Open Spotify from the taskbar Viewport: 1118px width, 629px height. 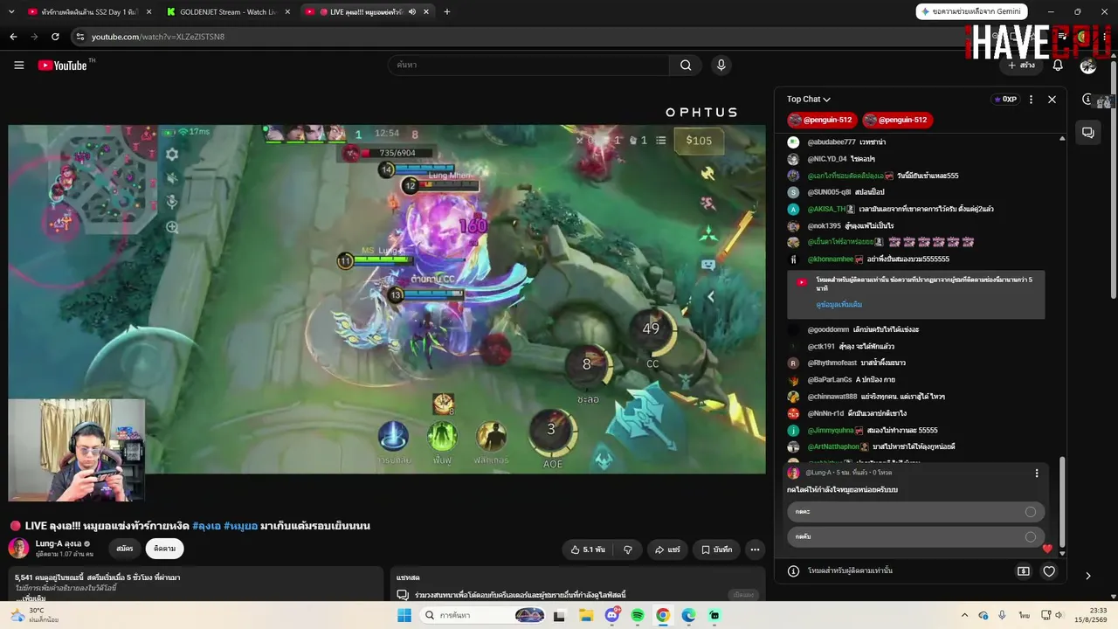pyautogui.click(x=638, y=616)
